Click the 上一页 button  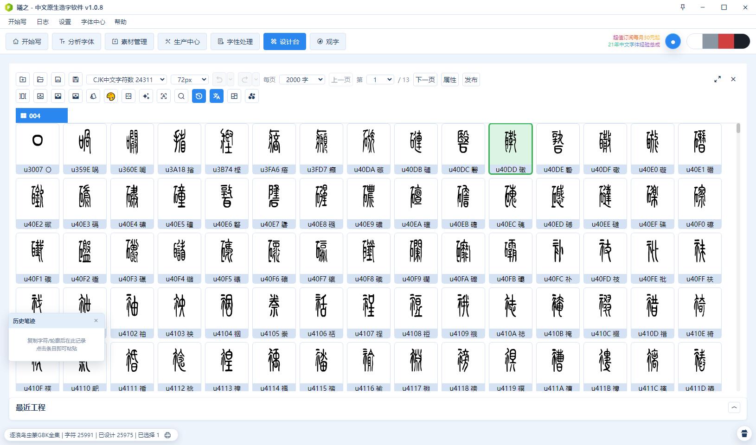coord(341,80)
